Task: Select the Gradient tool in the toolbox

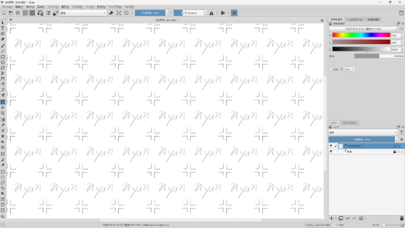Action: [2, 120]
